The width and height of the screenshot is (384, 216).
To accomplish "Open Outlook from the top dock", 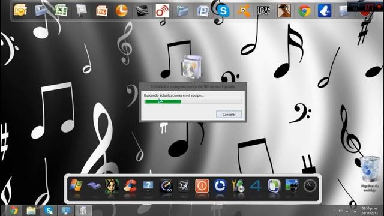I will 20,11.
